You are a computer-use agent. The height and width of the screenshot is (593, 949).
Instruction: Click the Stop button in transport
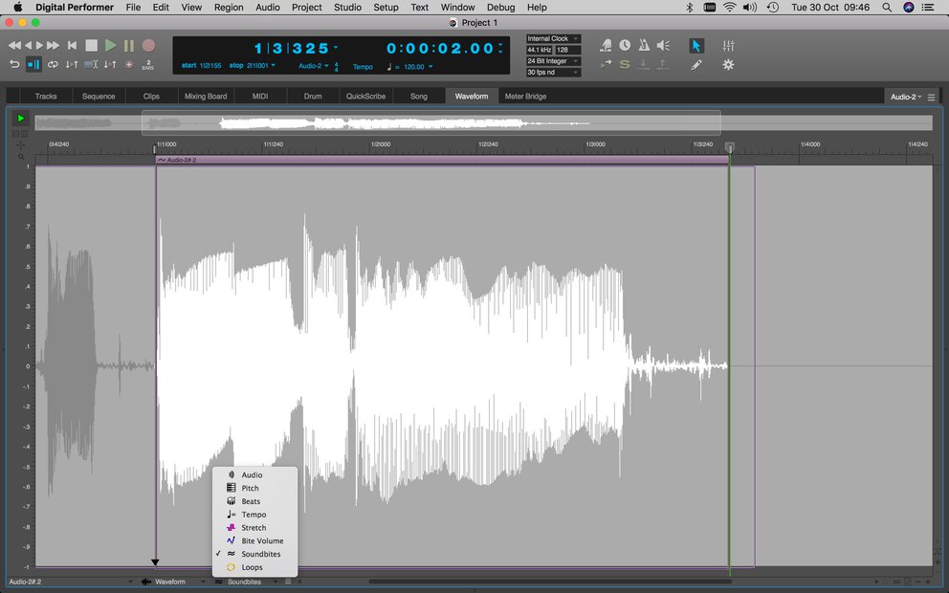click(x=91, y=45)
